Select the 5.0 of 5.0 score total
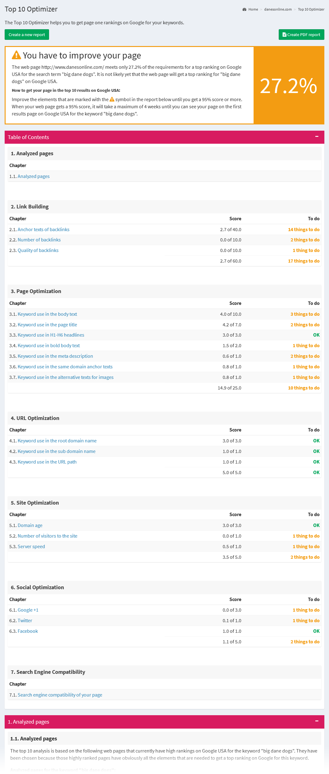The height and width of the screenshot is (774, 329). click(232, 473)
